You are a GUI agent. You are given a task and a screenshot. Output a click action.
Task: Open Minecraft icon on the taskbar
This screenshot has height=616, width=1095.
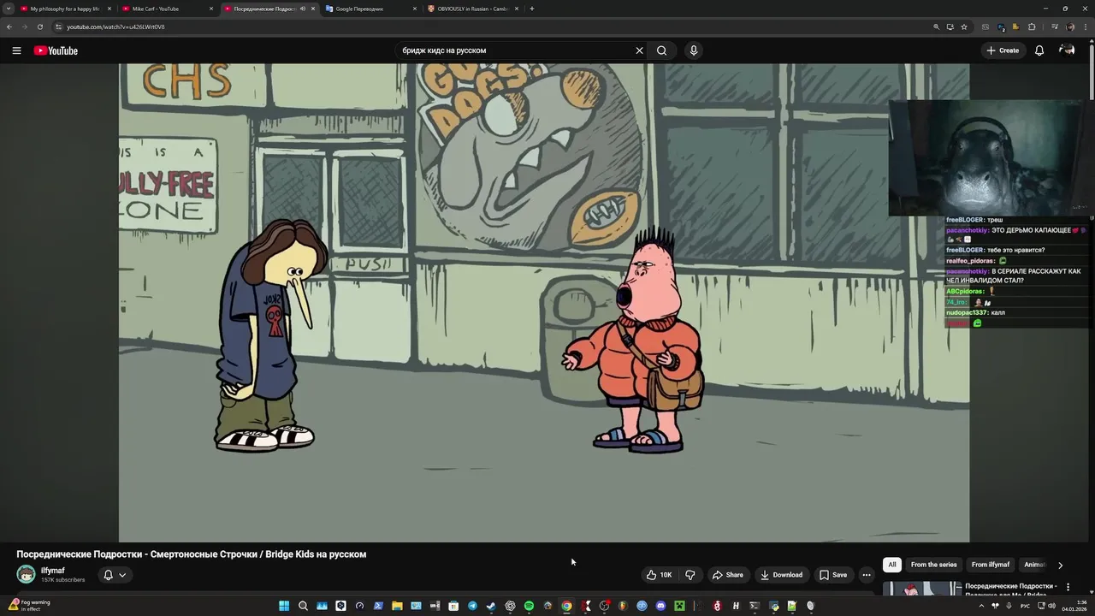[x=679, y=606]
